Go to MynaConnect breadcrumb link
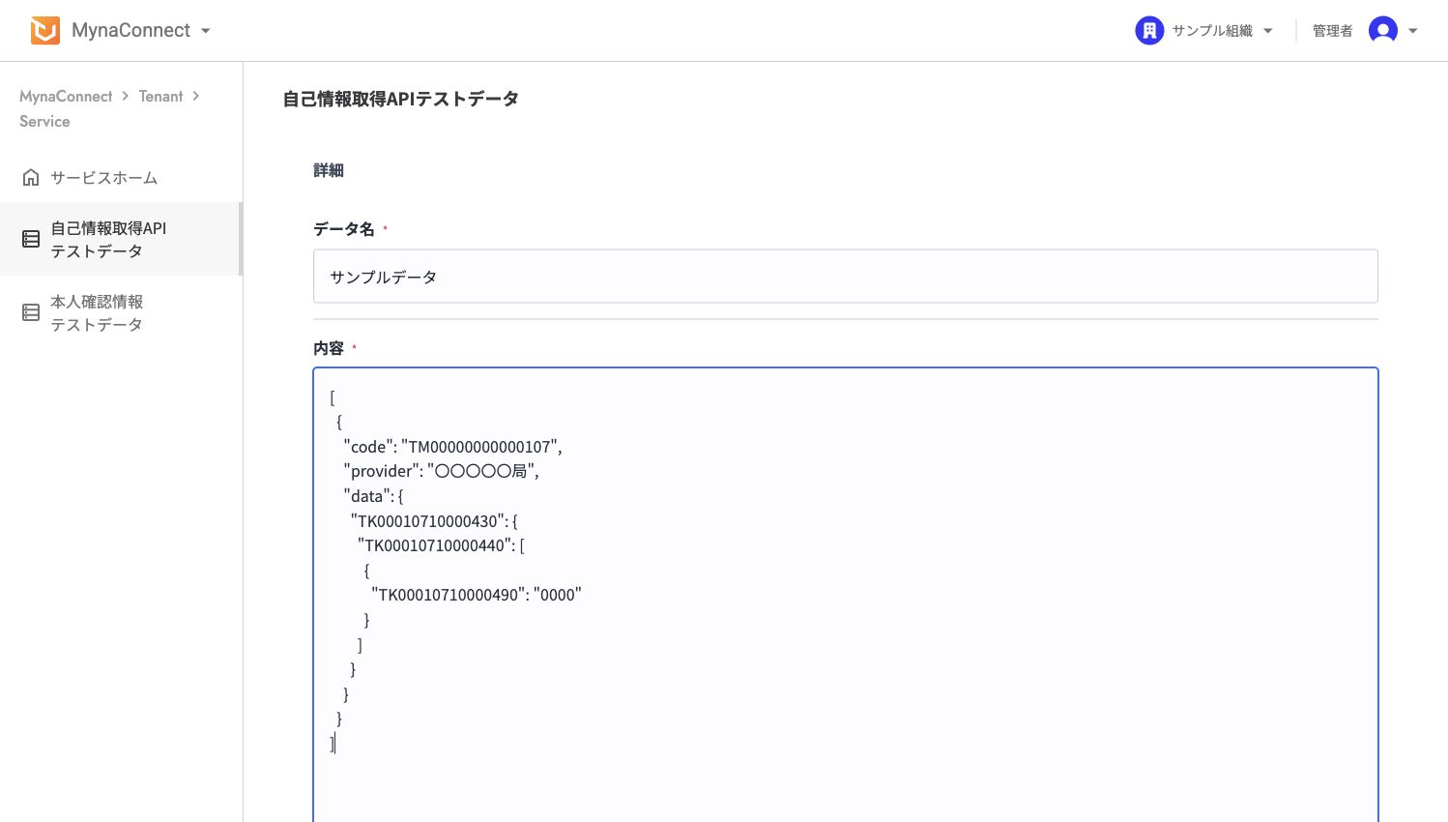 (x=66, y=97)
